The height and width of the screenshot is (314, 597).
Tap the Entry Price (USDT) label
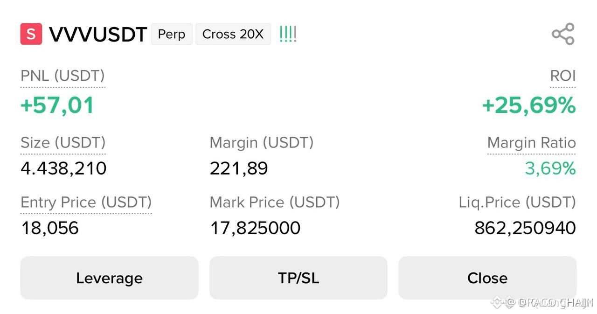point(86,202)
